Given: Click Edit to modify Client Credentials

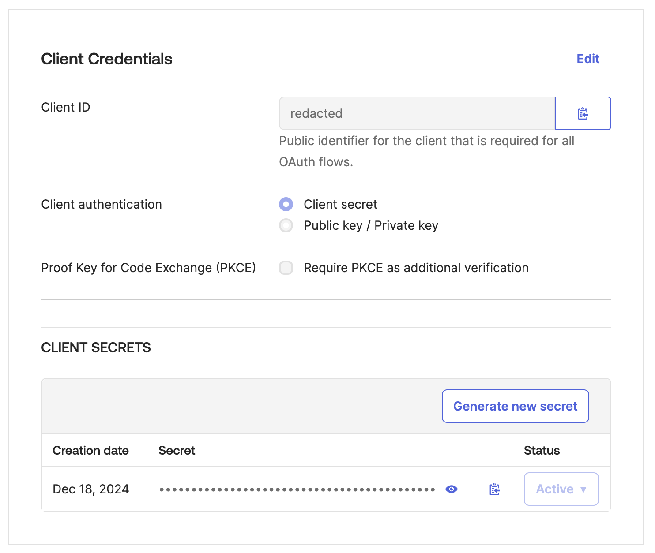Looking at the screenshot, I should coord(587,59).
